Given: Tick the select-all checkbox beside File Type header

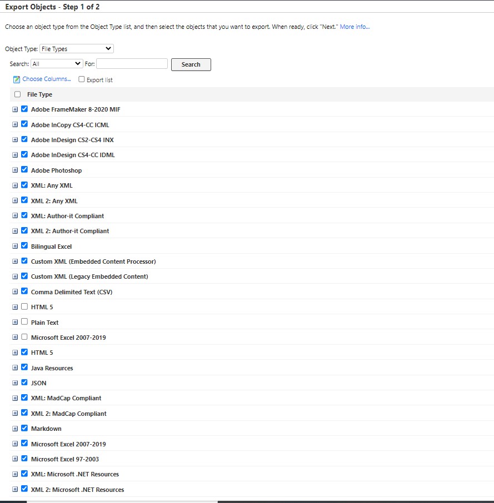Looking at the screenshot, I should pos(17,94).
